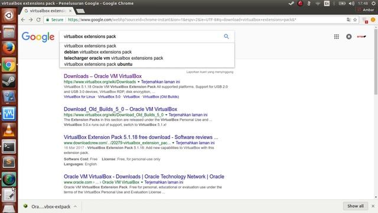Click the Google search magnifier button
The image size is (378, 213).
[x=226, y=37]
